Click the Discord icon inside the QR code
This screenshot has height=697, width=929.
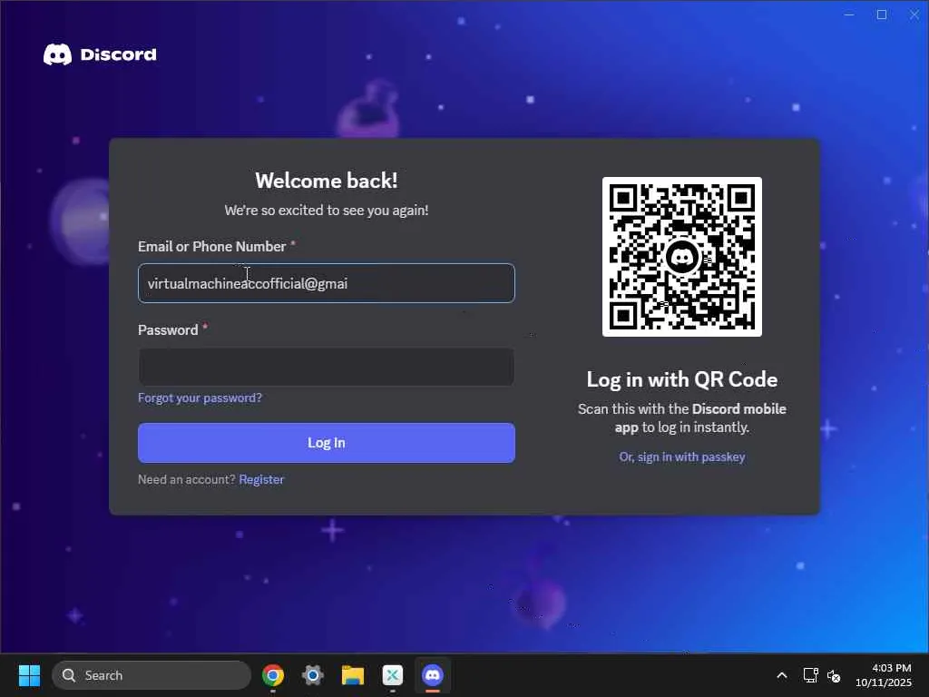[682, 257]
